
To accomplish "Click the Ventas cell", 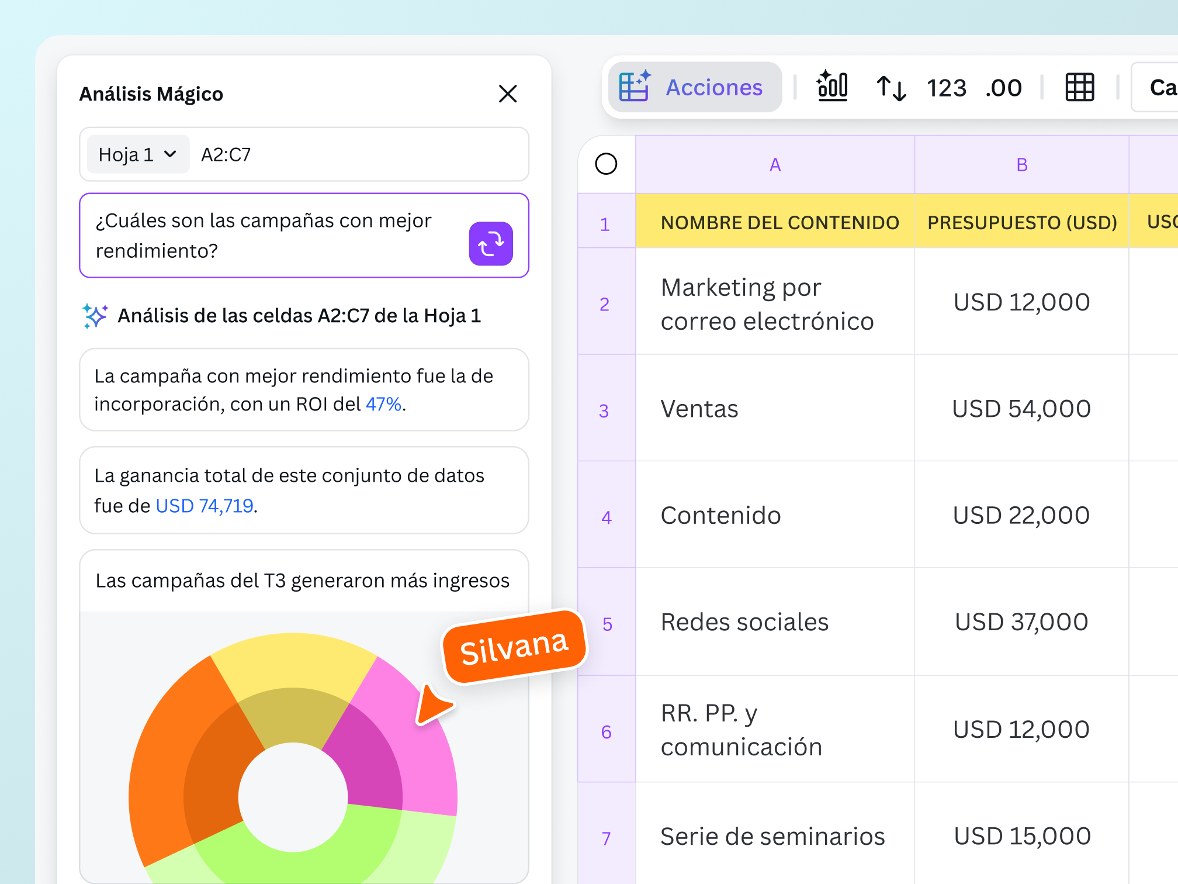I will pyautogui.click(x=775, y=409).
